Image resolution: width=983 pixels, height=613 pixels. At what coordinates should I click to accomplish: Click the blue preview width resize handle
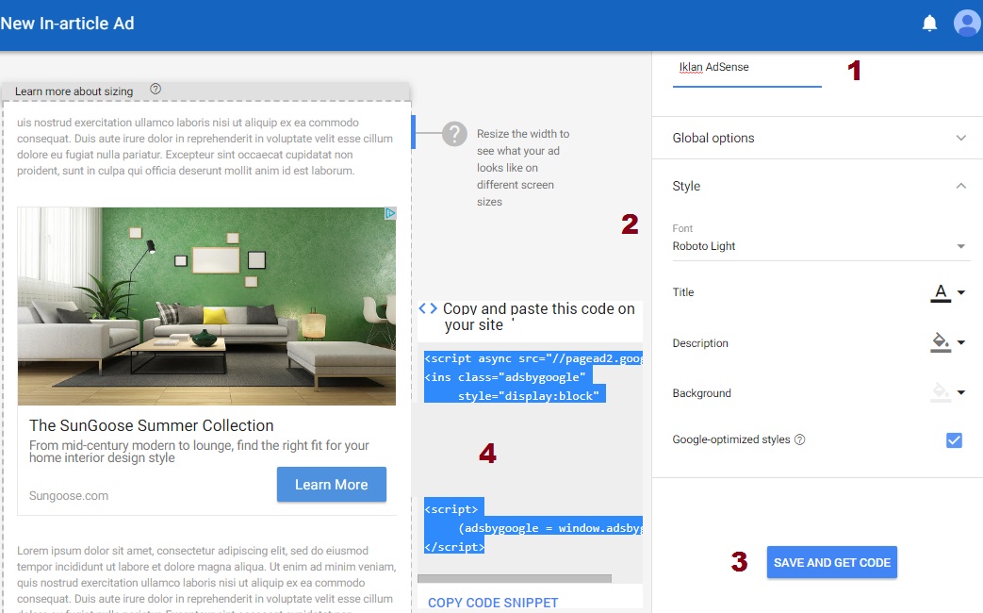pos(413,132)
